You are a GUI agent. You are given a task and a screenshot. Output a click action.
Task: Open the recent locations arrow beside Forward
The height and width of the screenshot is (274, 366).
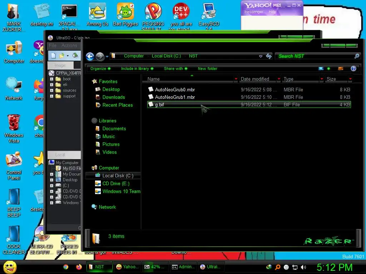tap(107, 56)
